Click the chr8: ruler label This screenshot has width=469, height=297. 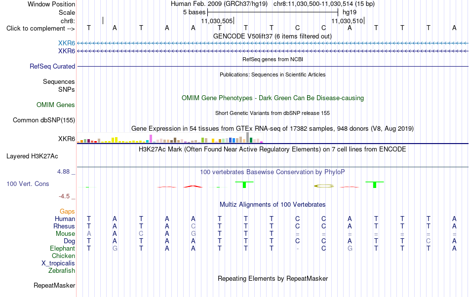pyautogui.click(x=68, y=21)
